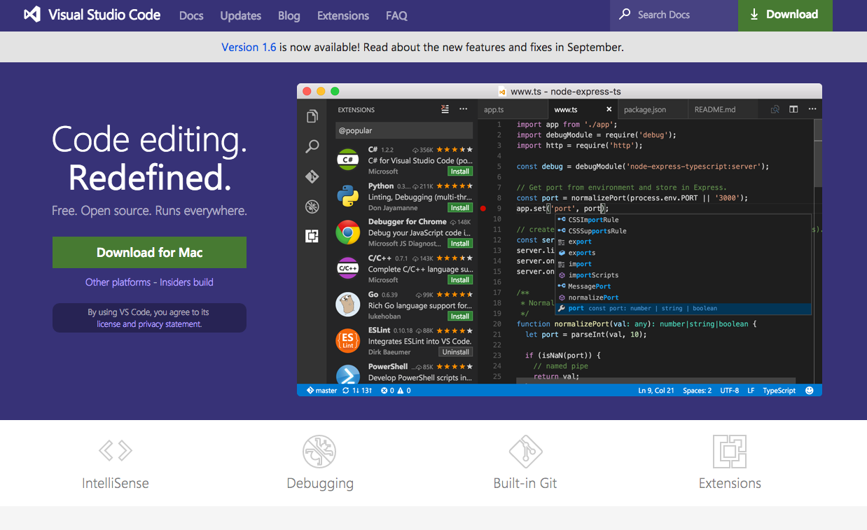The height and width of the screenshot is (530, 867).
Task: Click the PowerShell extension icon
Action: [x=348, y=375]
